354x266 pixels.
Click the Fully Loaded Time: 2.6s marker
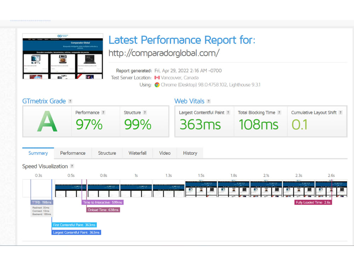point(313,202)
